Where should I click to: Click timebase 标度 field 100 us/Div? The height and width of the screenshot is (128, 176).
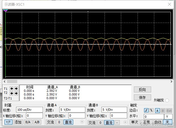[x=29, y=110]
